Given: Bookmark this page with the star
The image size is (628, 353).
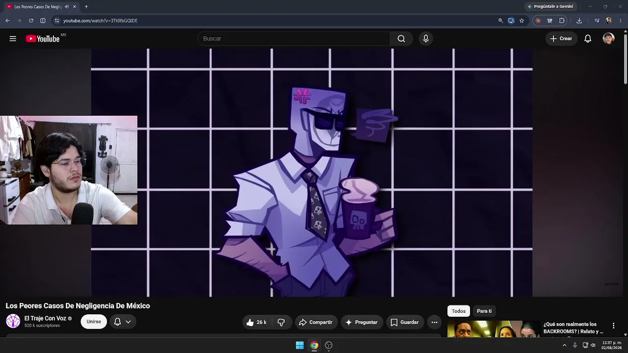Looking at the screenshot, I should [522, 21].
